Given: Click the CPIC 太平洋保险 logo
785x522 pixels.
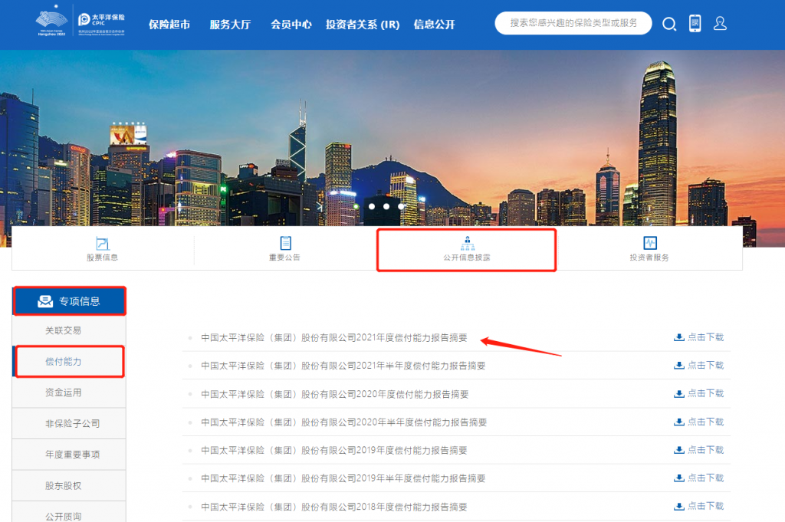Looking at the screenshot, I should (x=102, y=24).
